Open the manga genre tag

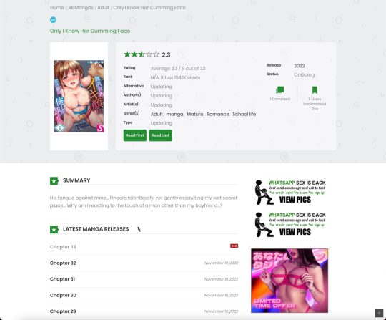(175, 114)
